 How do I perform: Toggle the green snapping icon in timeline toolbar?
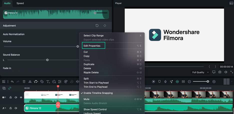[x=177, y=81]
